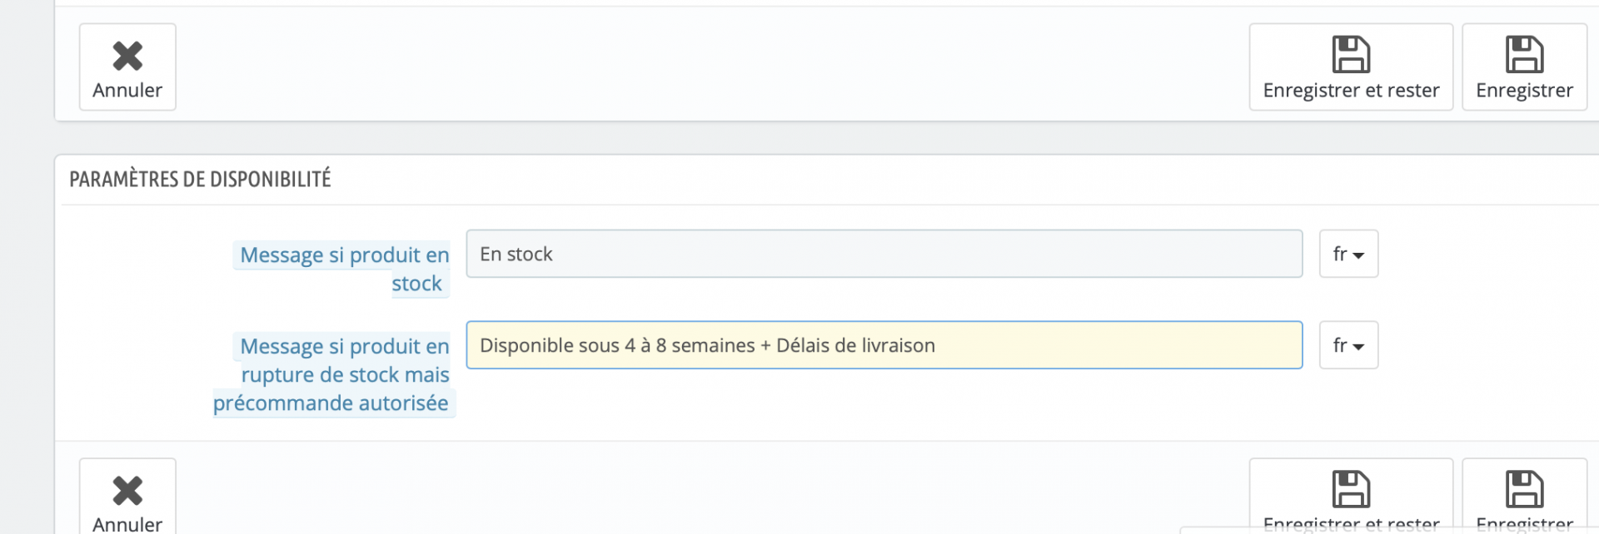Viewport: 1599px width, 534px height.
Task: Click the X cancel icon in the upper panel footer
Action: [x=127, y=56]
